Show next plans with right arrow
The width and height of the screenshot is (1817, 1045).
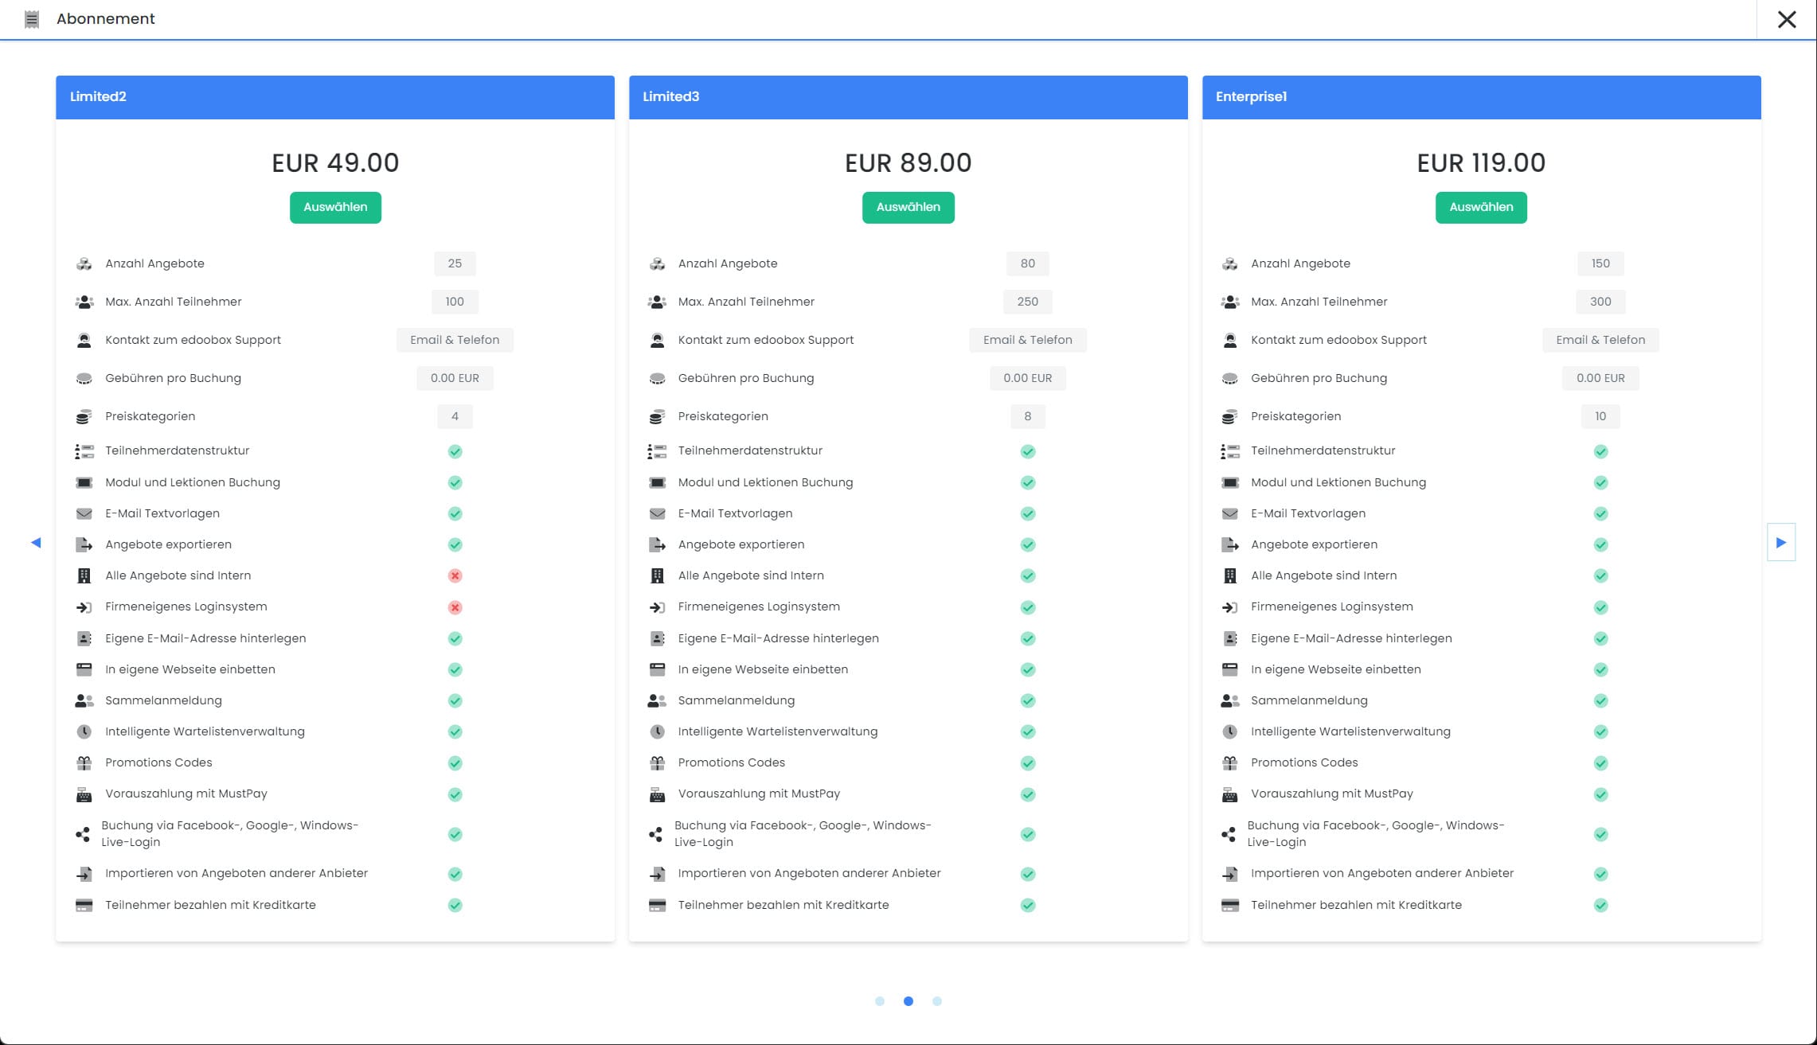click(1781, 542)
